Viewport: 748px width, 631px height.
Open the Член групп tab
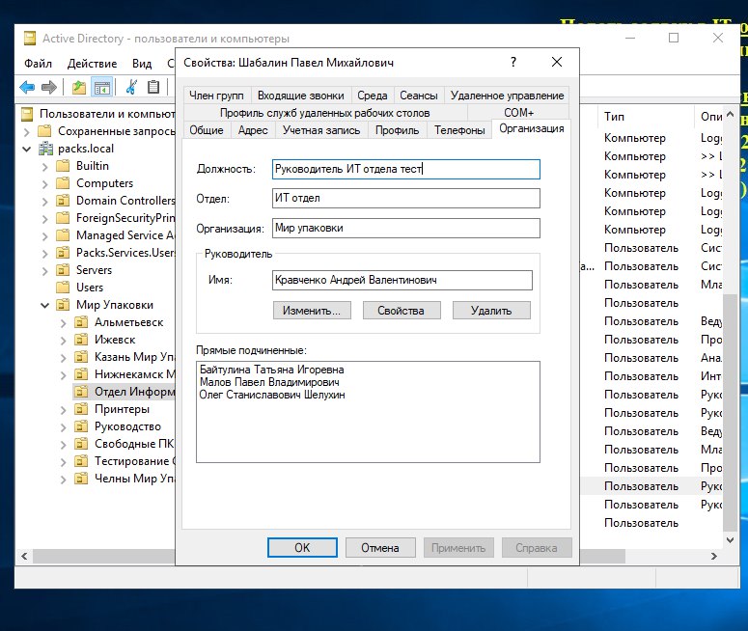tap(216, 96)
